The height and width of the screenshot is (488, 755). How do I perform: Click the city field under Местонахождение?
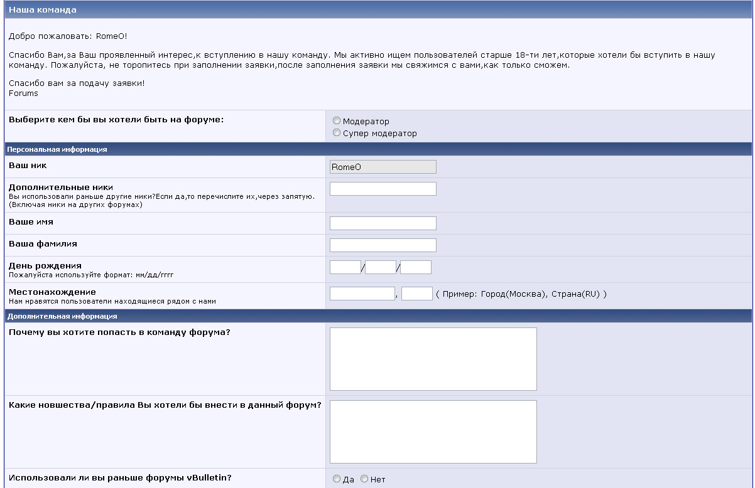click(x=362, y=294)
